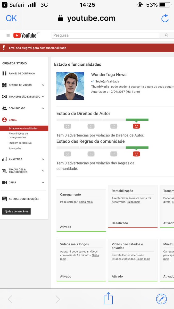Click the As Suas Contribuições icon
This screenshot has width=174, height=309.
pyautogui.click(x=4, y=199)
